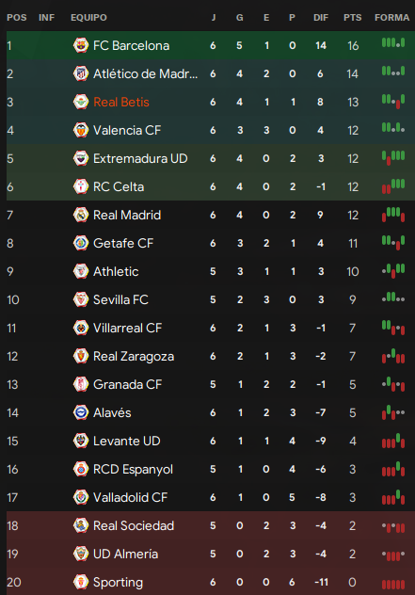This screenshot has width=415, height=595.
Task: Click the EQUIPO column header
Action: click(x=88, y=18)
